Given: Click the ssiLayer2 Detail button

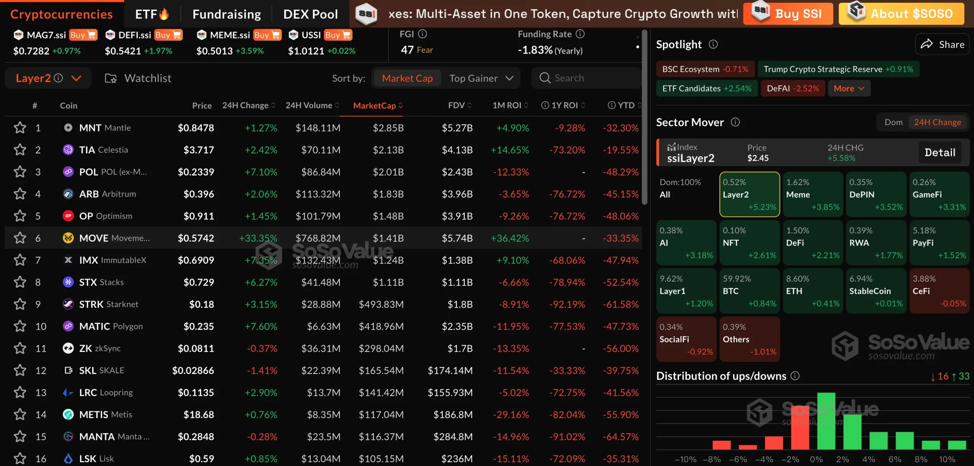Looking at the screenshot, I should coord(939,152).
